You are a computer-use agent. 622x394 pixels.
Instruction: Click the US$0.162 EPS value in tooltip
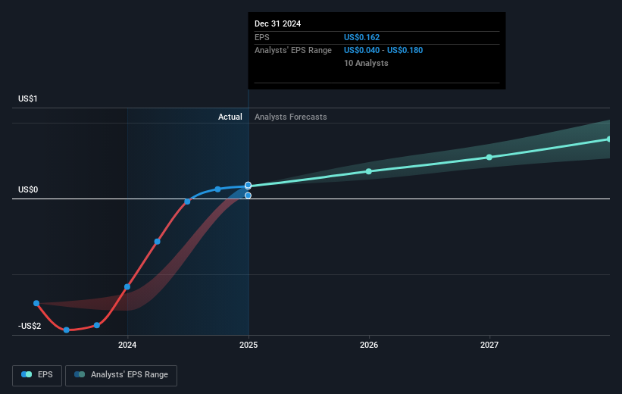[362, 37]
